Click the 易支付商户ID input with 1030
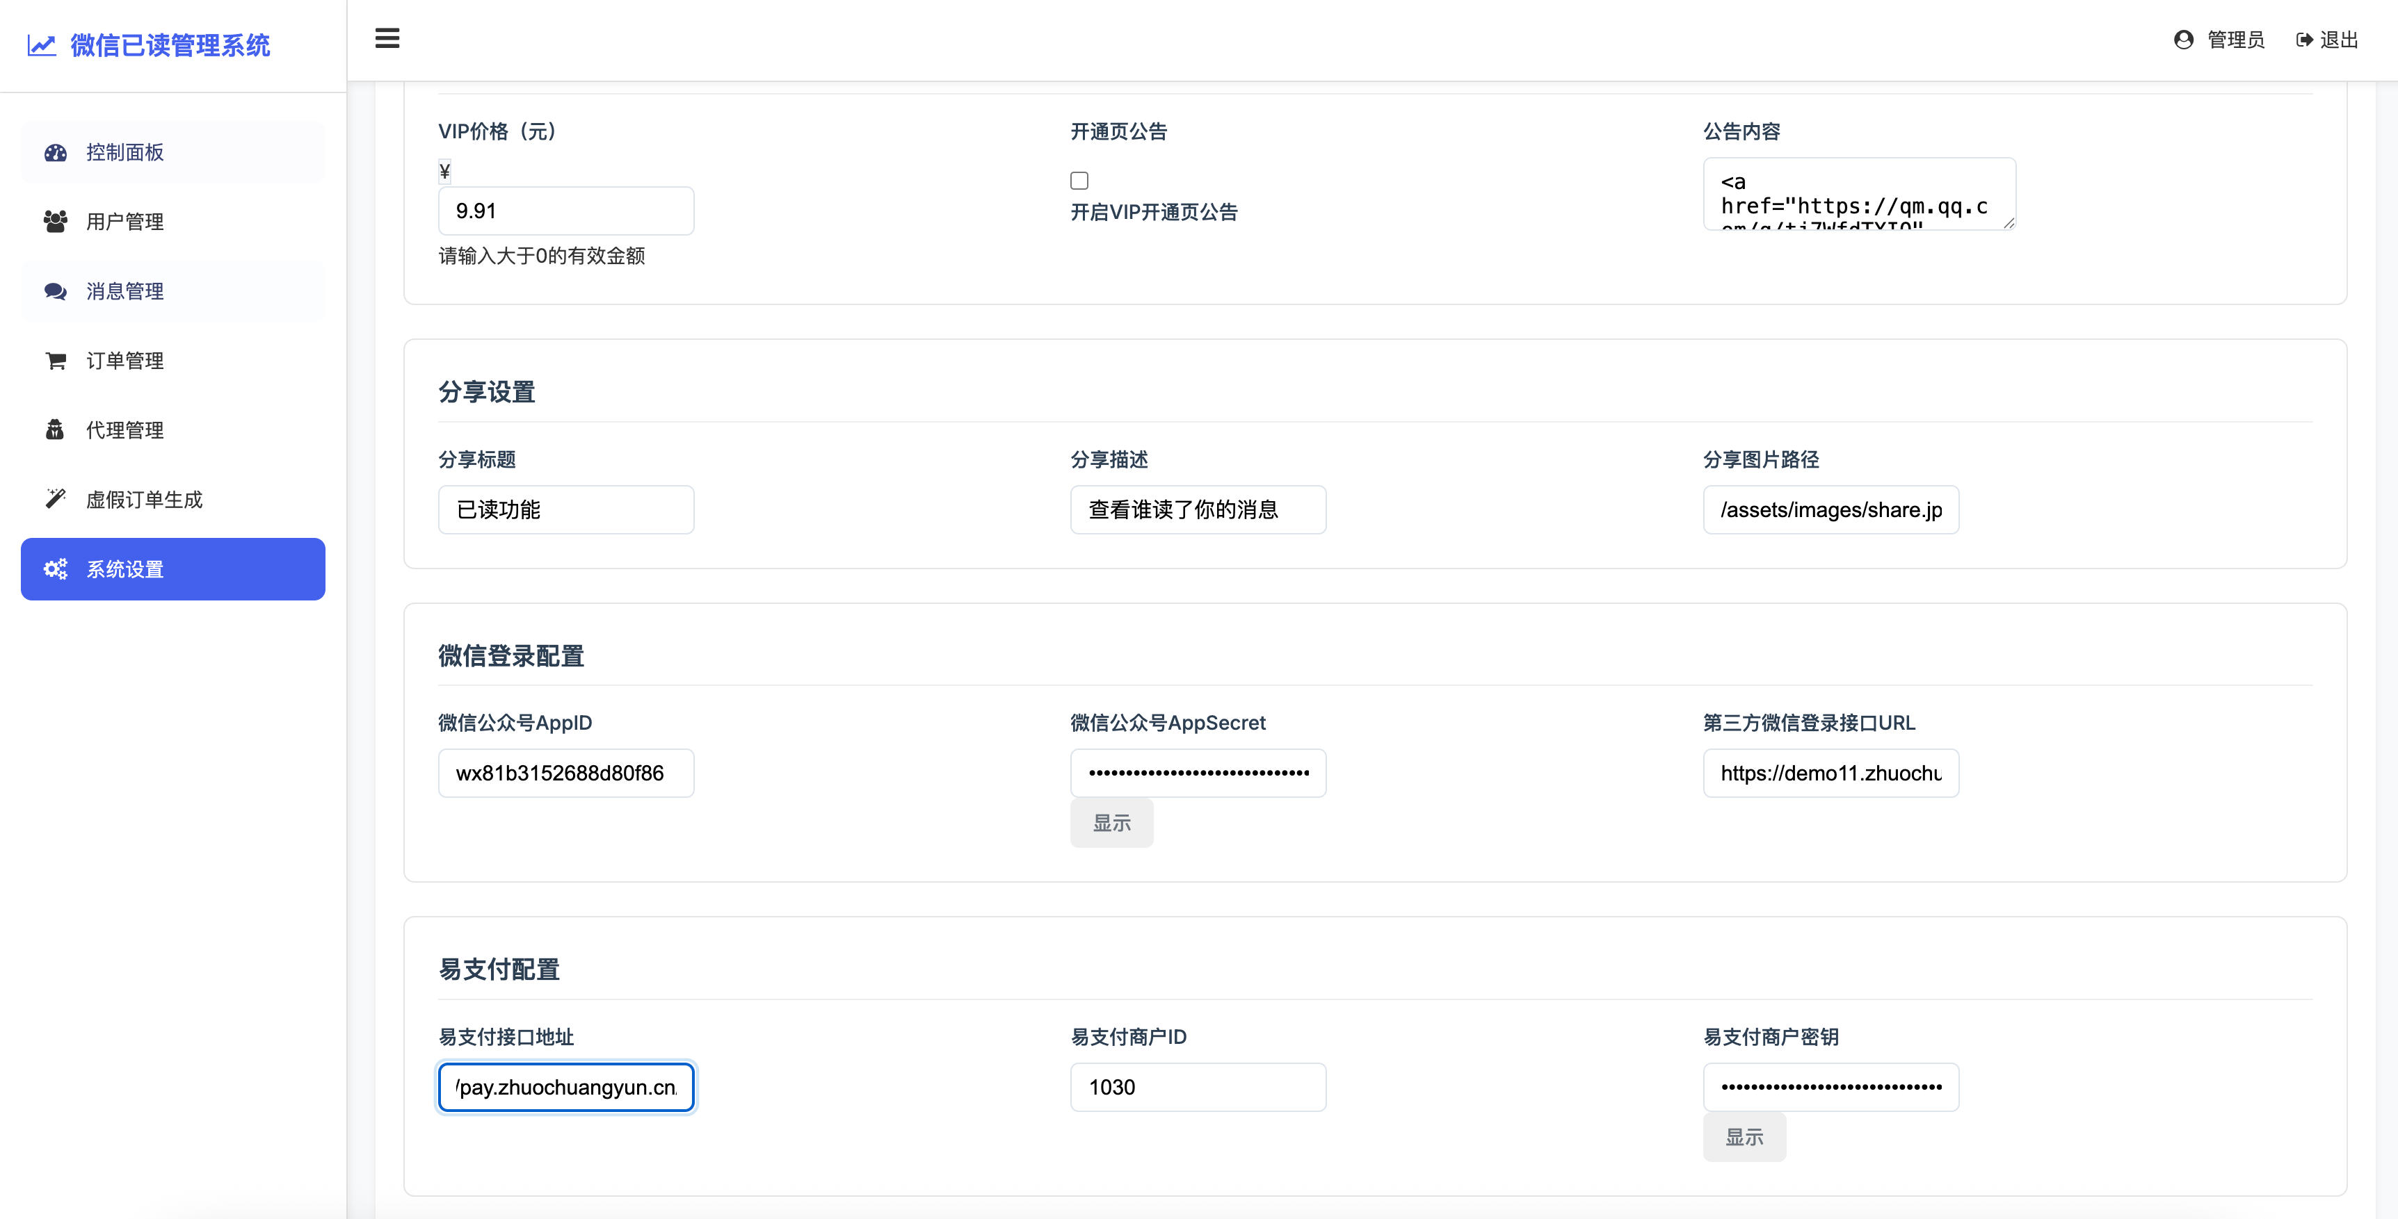2398x1219 pixels. pos(1198,1087)
